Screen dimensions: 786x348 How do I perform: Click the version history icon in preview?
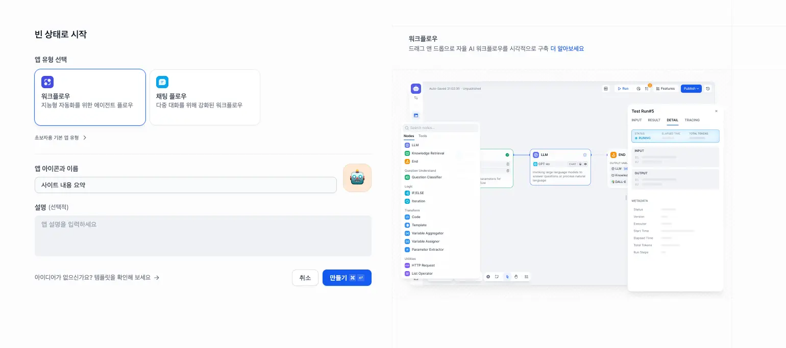[708, 89]
